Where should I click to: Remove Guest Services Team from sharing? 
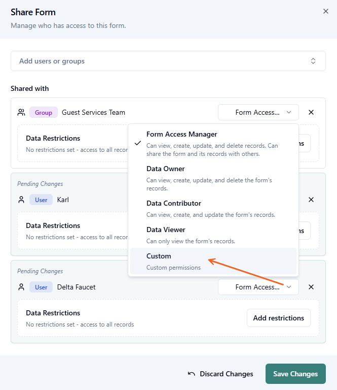point(311,112)
